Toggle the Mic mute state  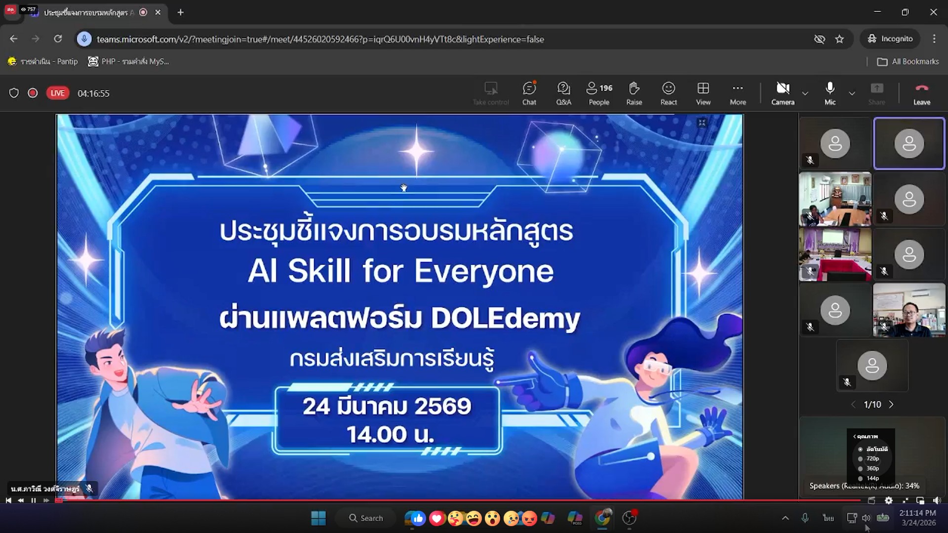tap(830, 93)
